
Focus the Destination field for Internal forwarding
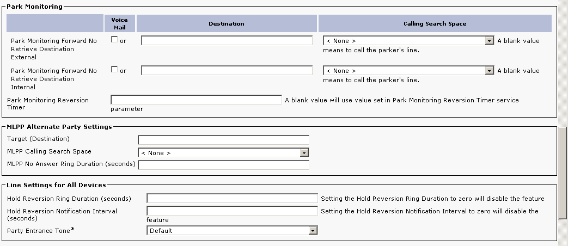227,70
